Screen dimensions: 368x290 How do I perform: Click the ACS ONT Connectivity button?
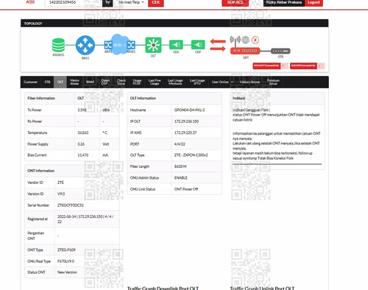coord(266,66)
